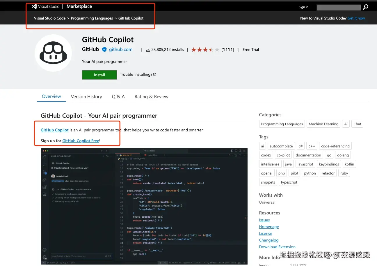The width and height of the screenshot is (377, 266).
Task: Click the openai tag
Action: 267,173
